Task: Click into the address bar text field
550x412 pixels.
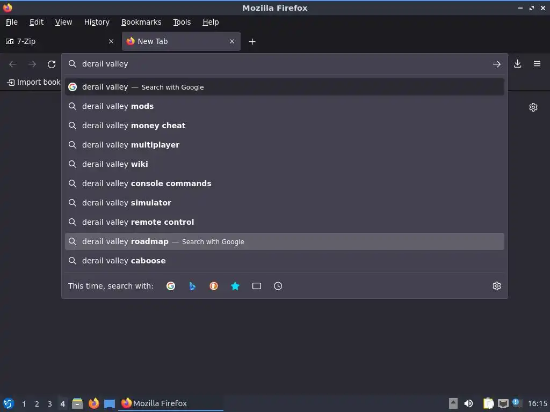Action: coord(284,64)
